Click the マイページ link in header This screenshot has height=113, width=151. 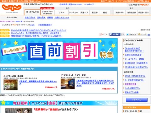[x=89, y=4]
